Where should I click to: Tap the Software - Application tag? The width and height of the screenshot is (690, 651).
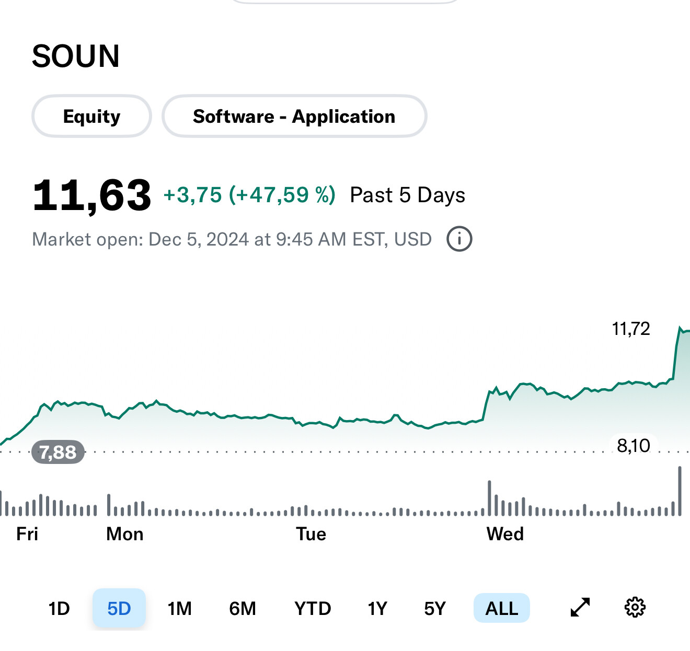coord(294,117)
